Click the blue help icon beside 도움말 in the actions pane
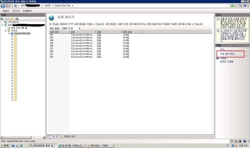Screen dimensions: 250x148 coord(218,58)
